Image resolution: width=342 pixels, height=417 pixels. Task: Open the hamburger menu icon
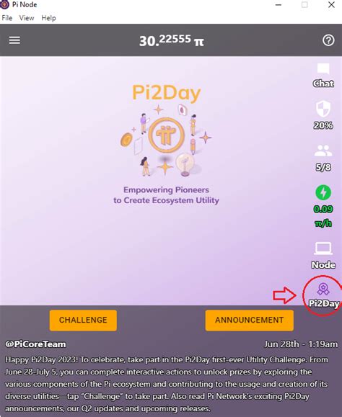(x=14, y=40)
